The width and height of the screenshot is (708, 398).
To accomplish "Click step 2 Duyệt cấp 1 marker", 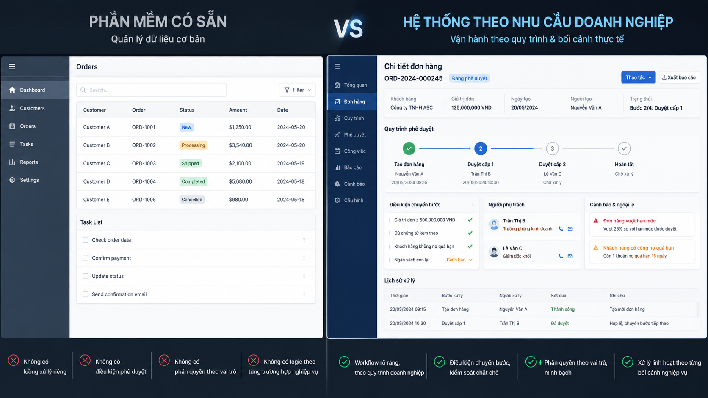I will [x=481, y=148].
